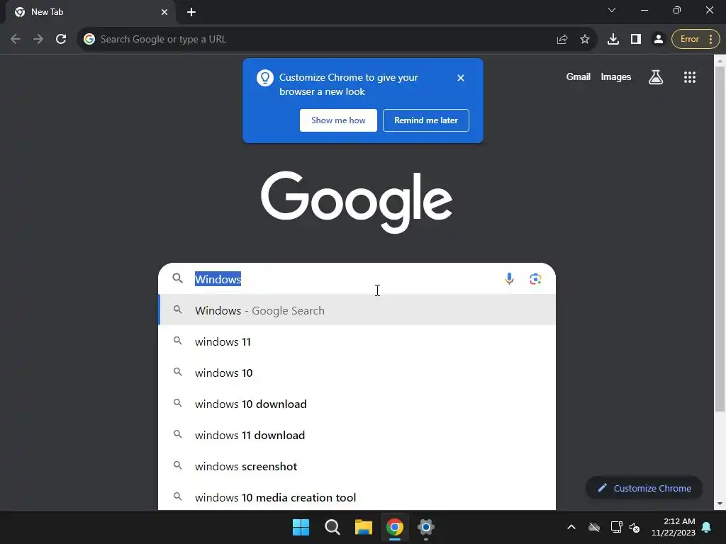Select the New Tab tab
The image size is (726, 544).
coord(91,12)
